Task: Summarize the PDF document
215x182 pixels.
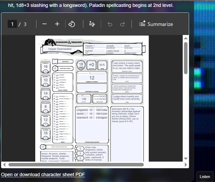Action: pos(156,24)
